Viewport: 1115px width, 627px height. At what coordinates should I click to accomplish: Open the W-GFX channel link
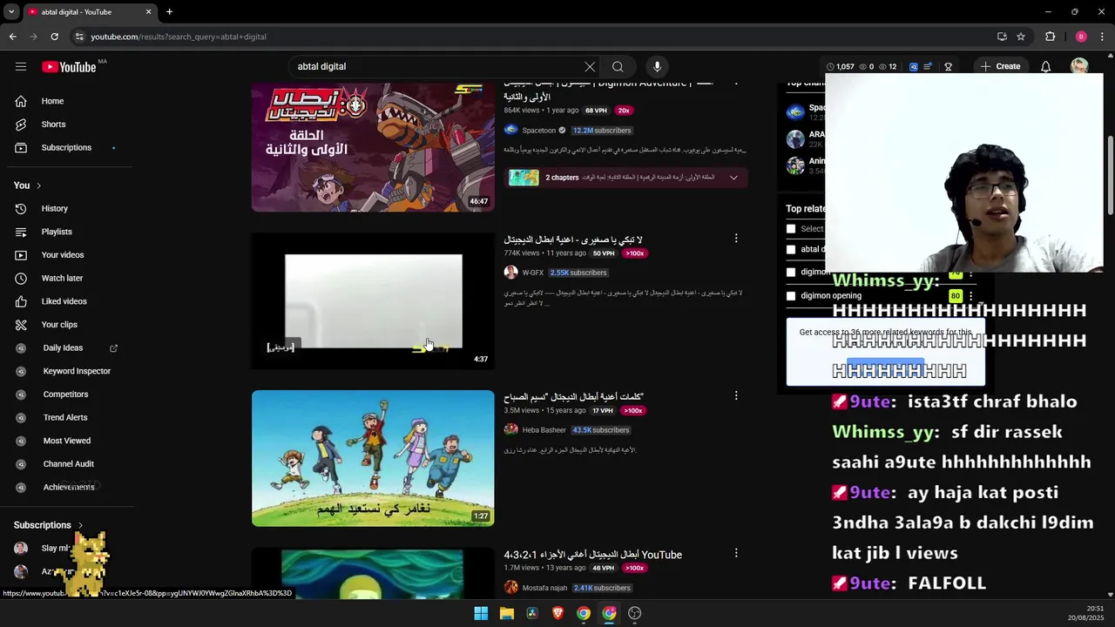tap(532, 273)
